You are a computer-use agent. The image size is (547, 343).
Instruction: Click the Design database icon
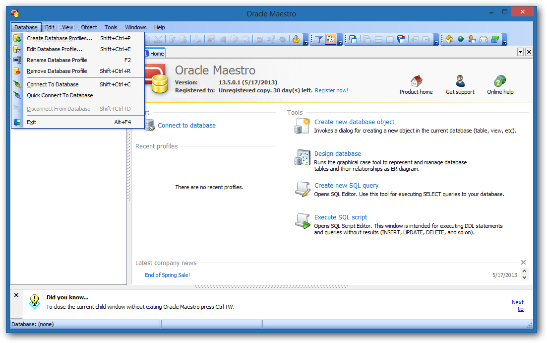[x=303, y=157]
